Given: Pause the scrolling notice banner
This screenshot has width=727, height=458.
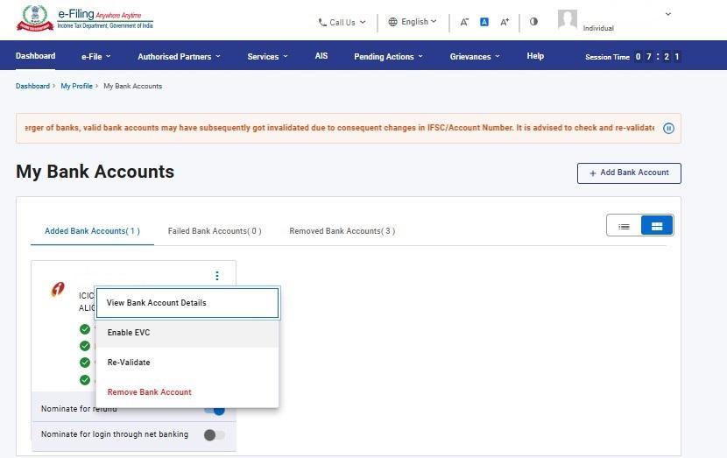Looking at the screenshot, I should [668, 128].
